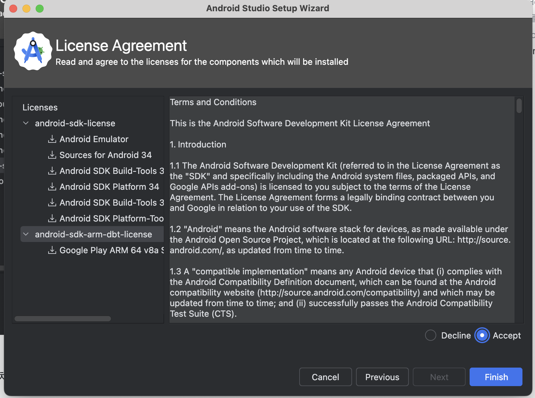Select the Accept radio button
The width and height of the screenshot is (535, 398).
pyautogui.click(x=482, y=336)
